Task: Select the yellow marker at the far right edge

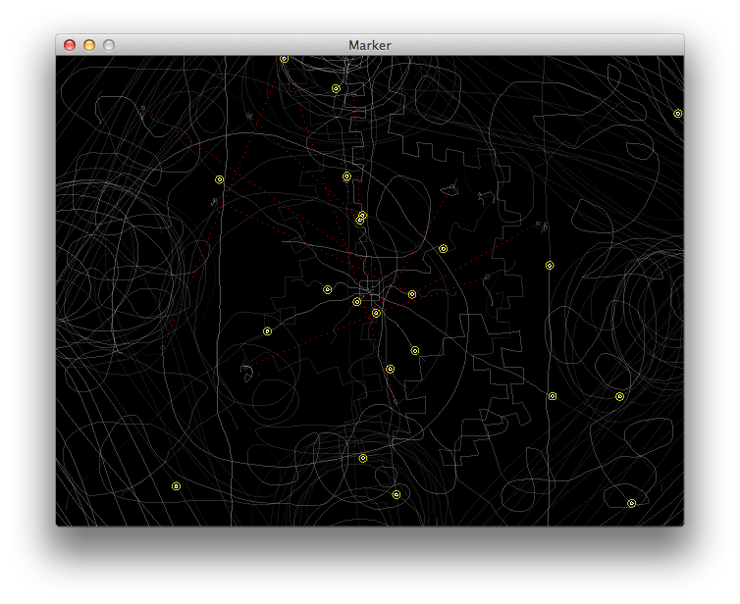Action: coord(677,114)
